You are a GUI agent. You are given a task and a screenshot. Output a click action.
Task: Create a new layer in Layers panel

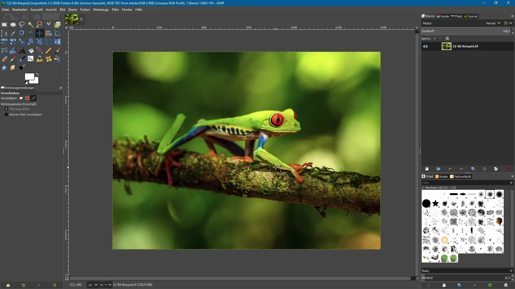(x=427, y=169)
